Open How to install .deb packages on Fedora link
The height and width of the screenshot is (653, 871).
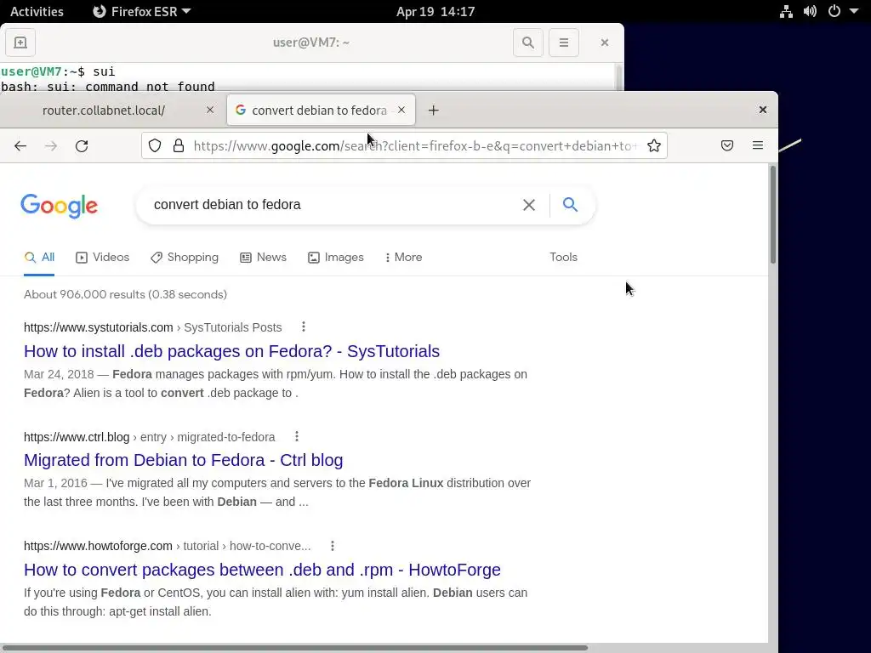pos(231,351)
